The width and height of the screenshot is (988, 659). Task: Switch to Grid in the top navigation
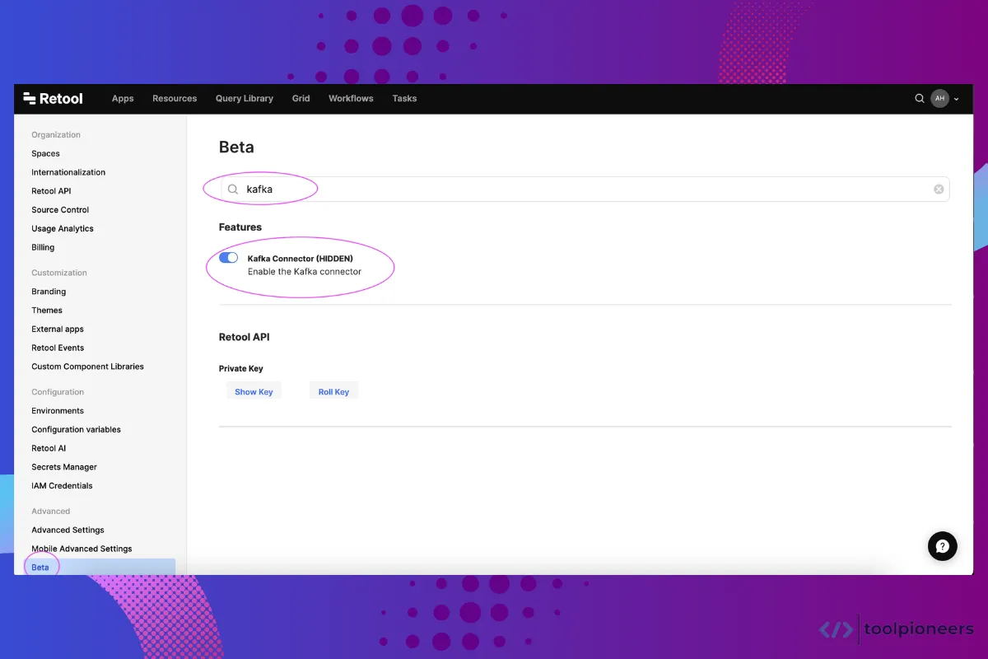click(x=301, y=98)
